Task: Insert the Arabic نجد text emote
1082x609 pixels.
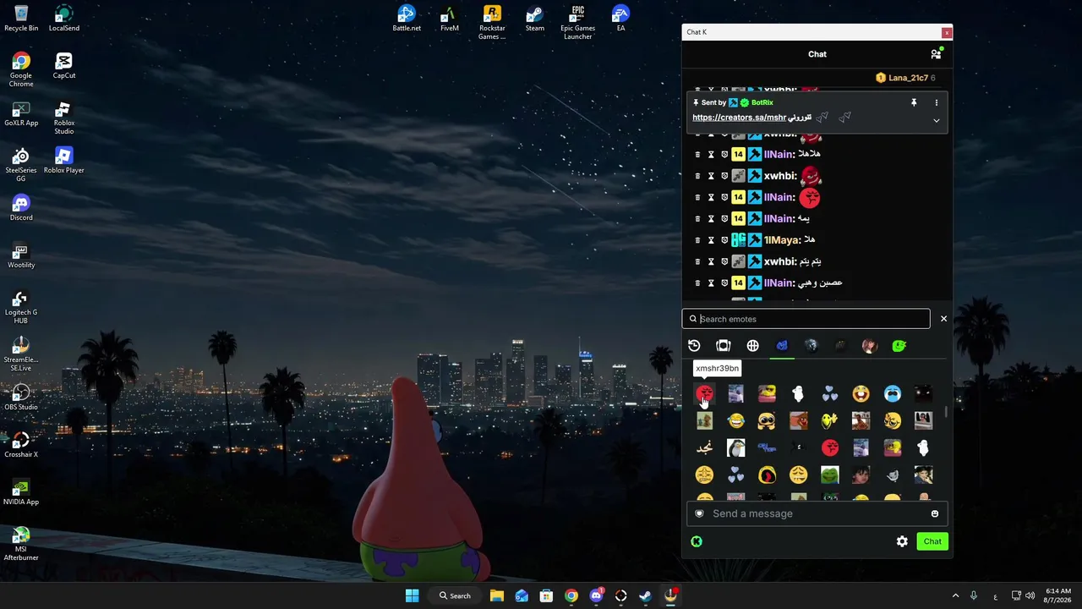Action: [704, 448]
